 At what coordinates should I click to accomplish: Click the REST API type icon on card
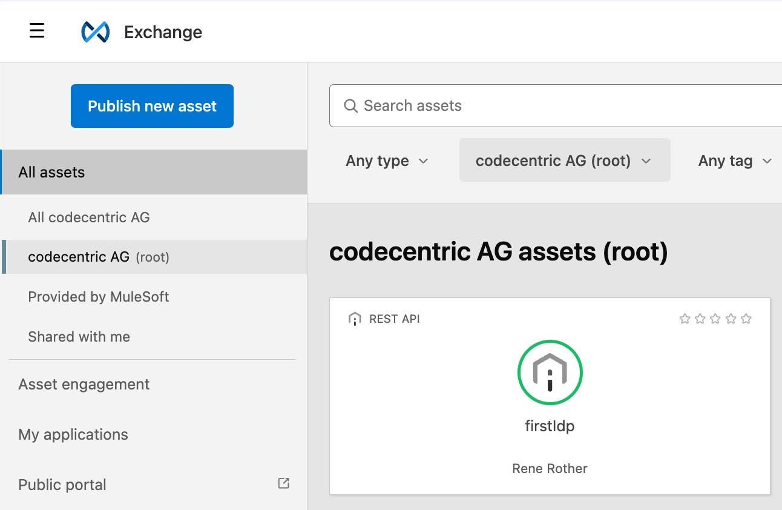pyautogui.click(x=355, y=319)
